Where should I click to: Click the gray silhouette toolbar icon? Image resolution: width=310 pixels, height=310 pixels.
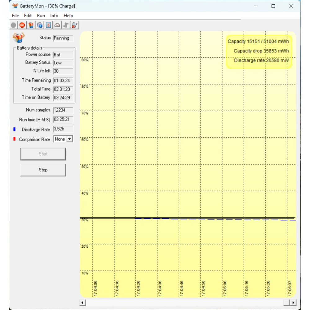point(66,25)
